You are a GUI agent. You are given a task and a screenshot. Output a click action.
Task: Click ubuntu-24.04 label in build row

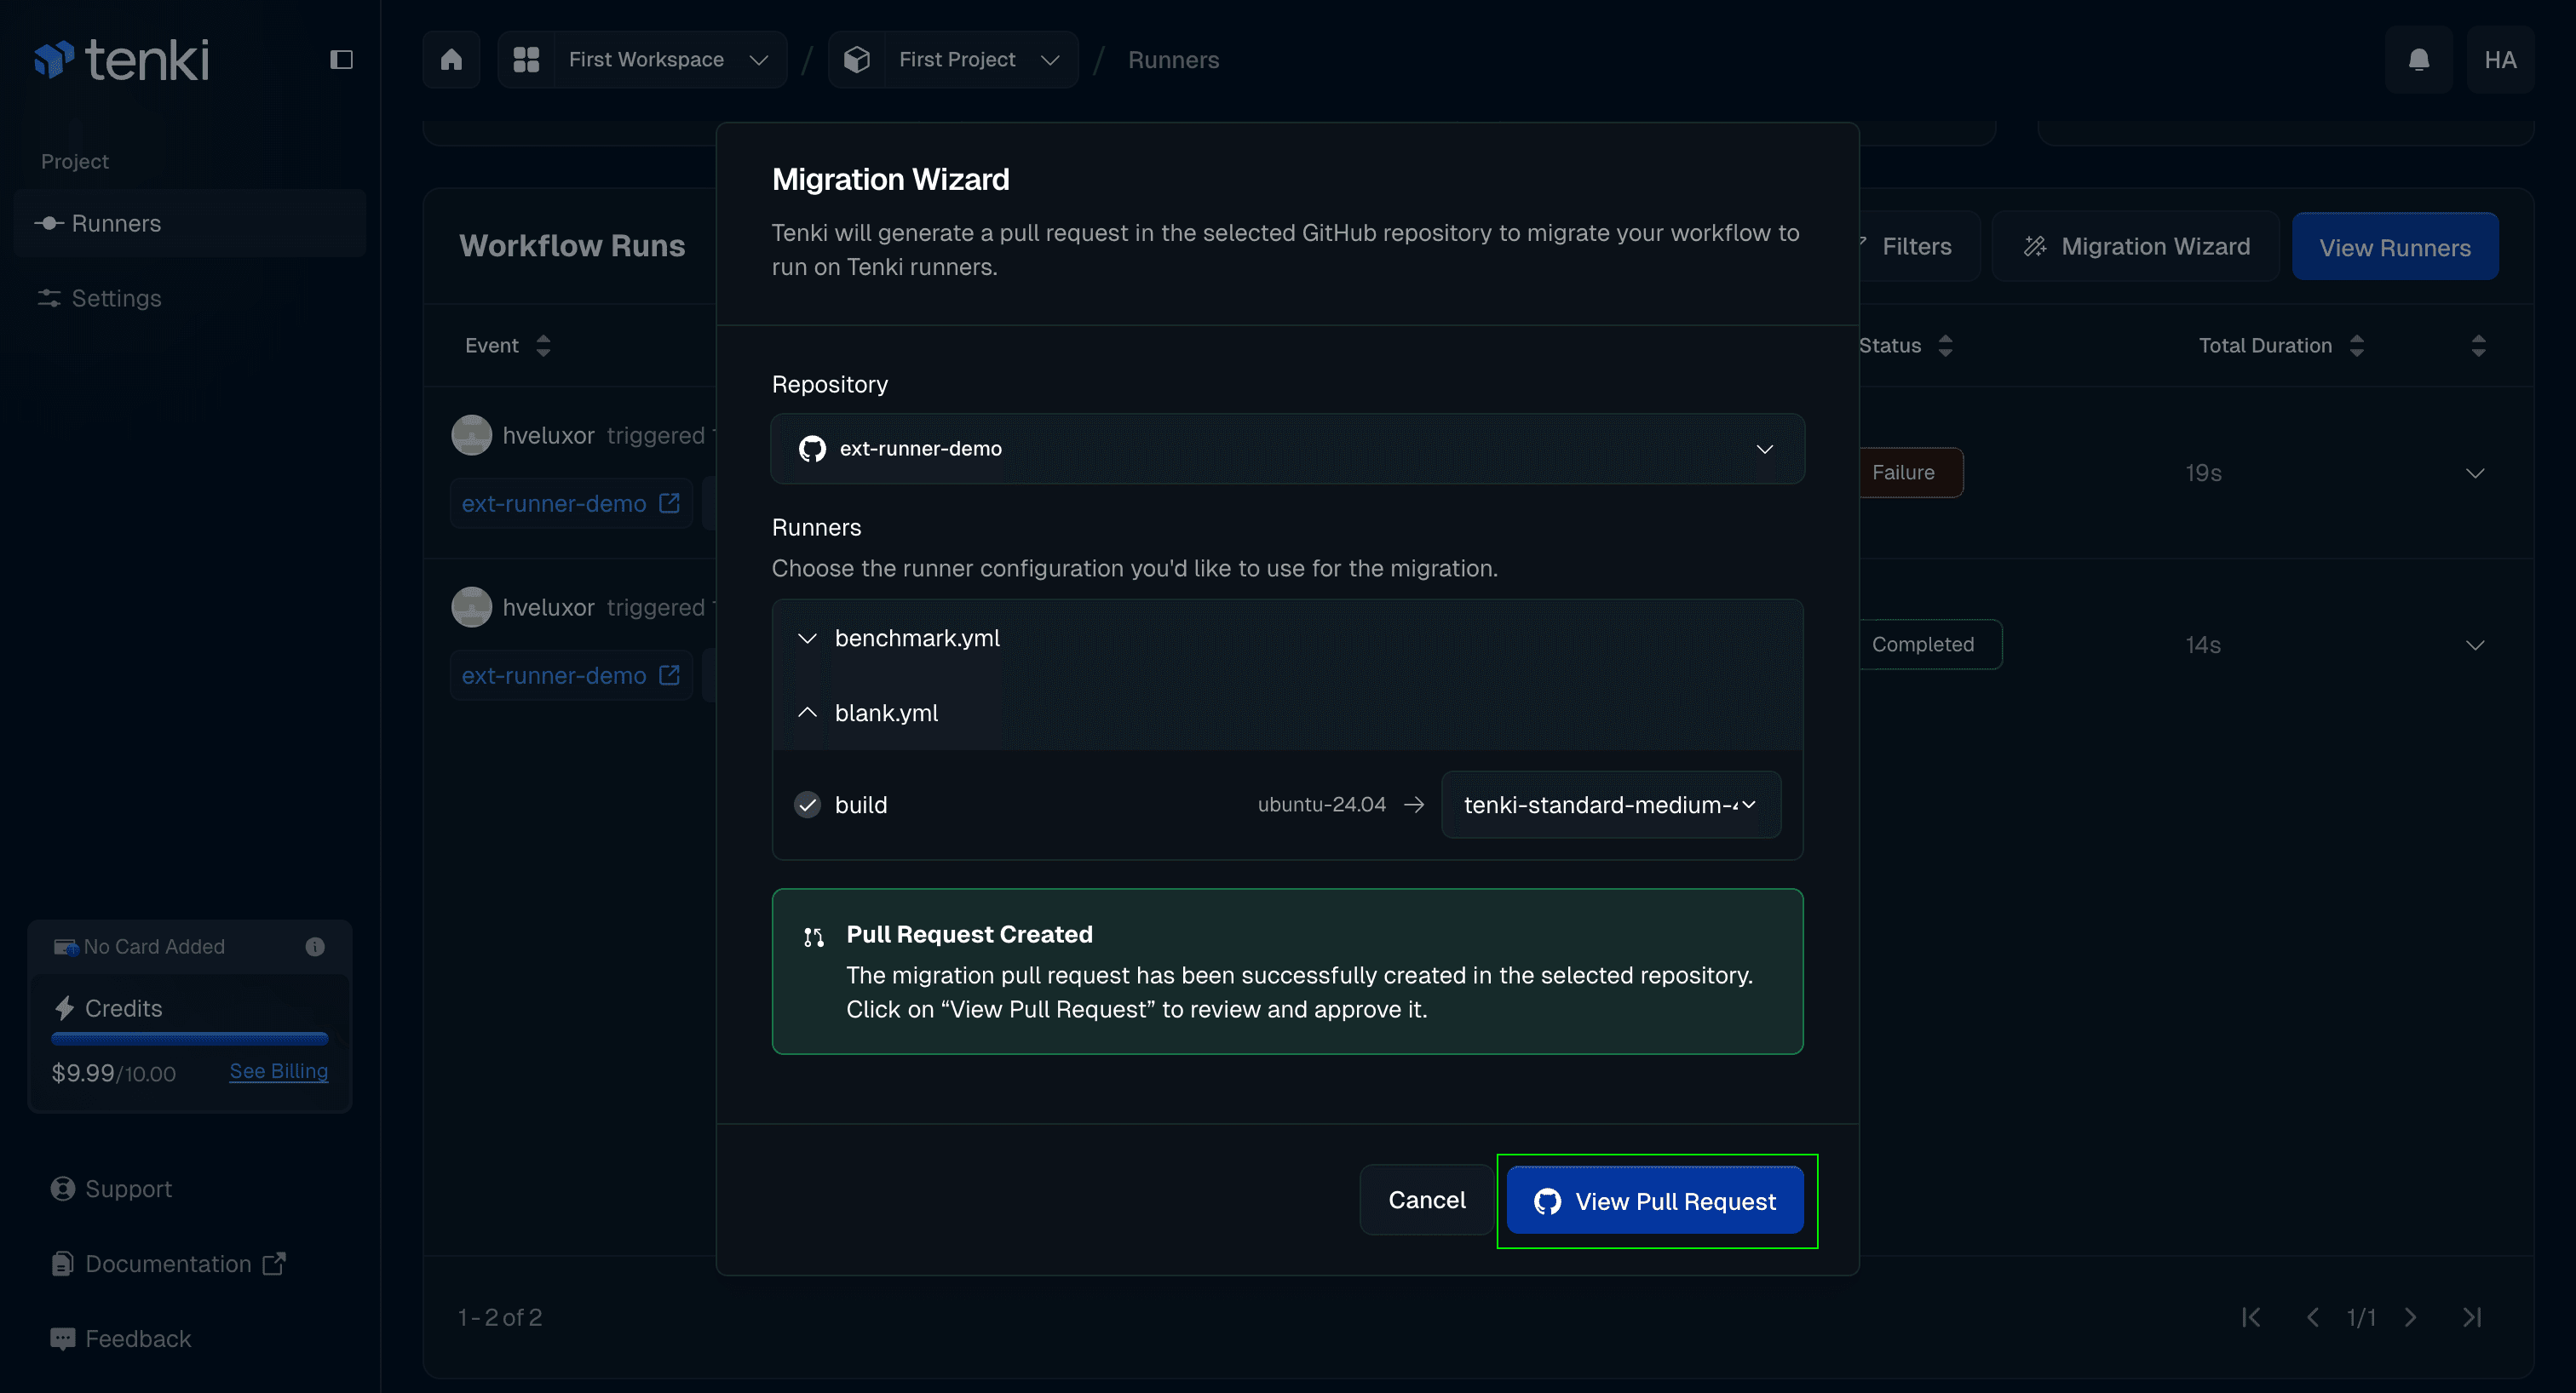(x=1321, y=805)
